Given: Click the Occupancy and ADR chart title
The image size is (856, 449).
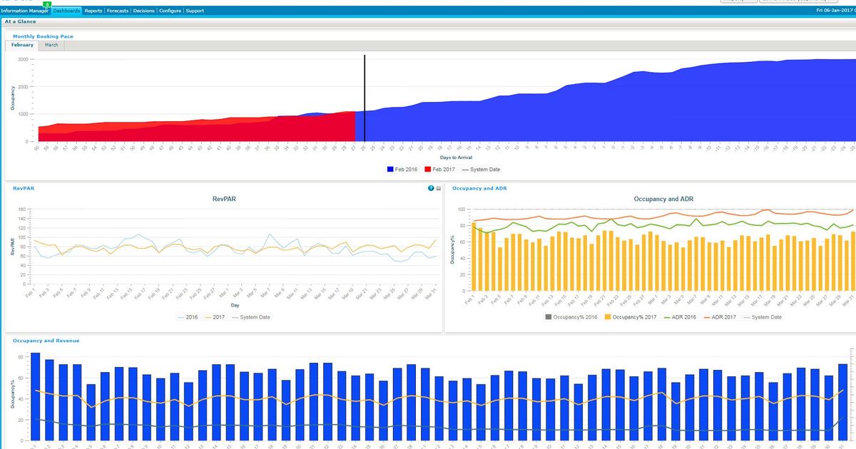Looking at the screenshot, I should (x=663, y=200).
